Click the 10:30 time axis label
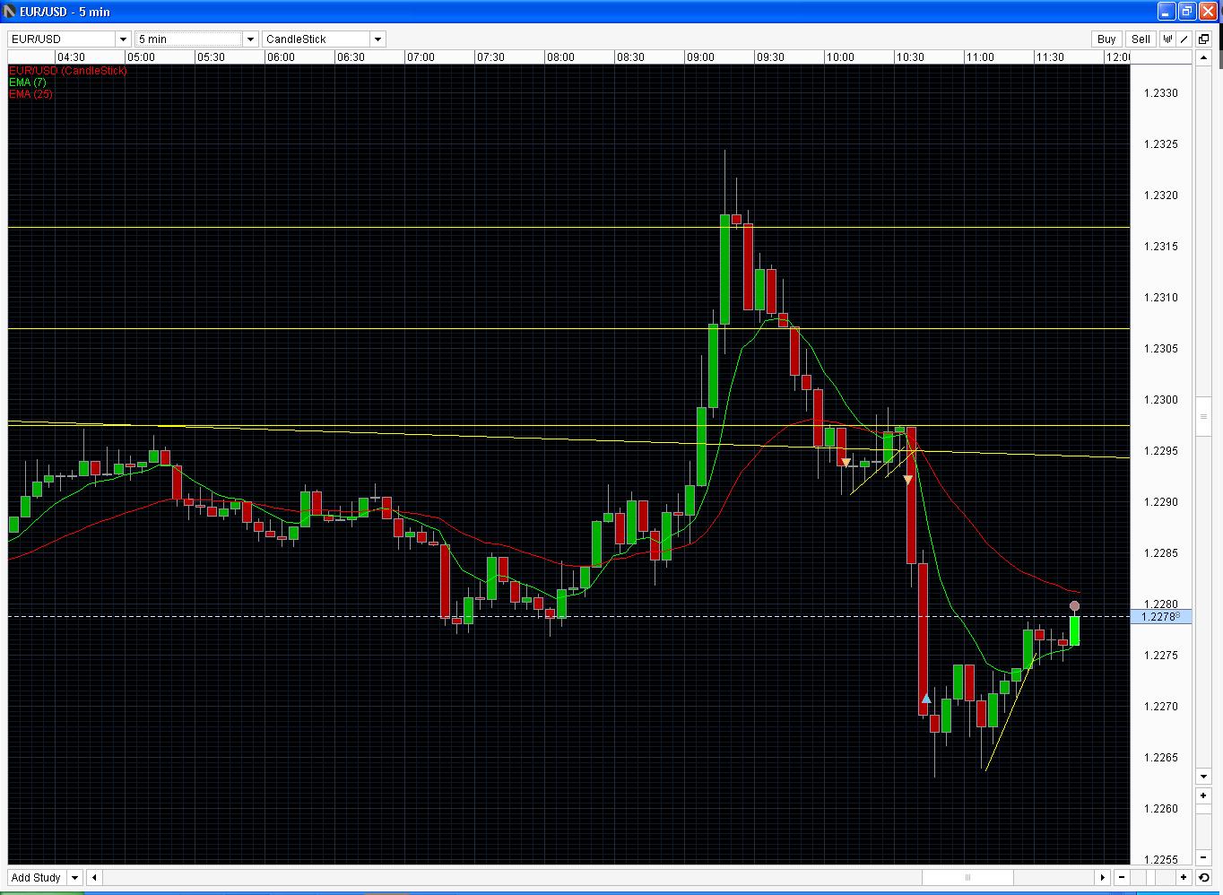1223x895 pixels. [910, 57]
